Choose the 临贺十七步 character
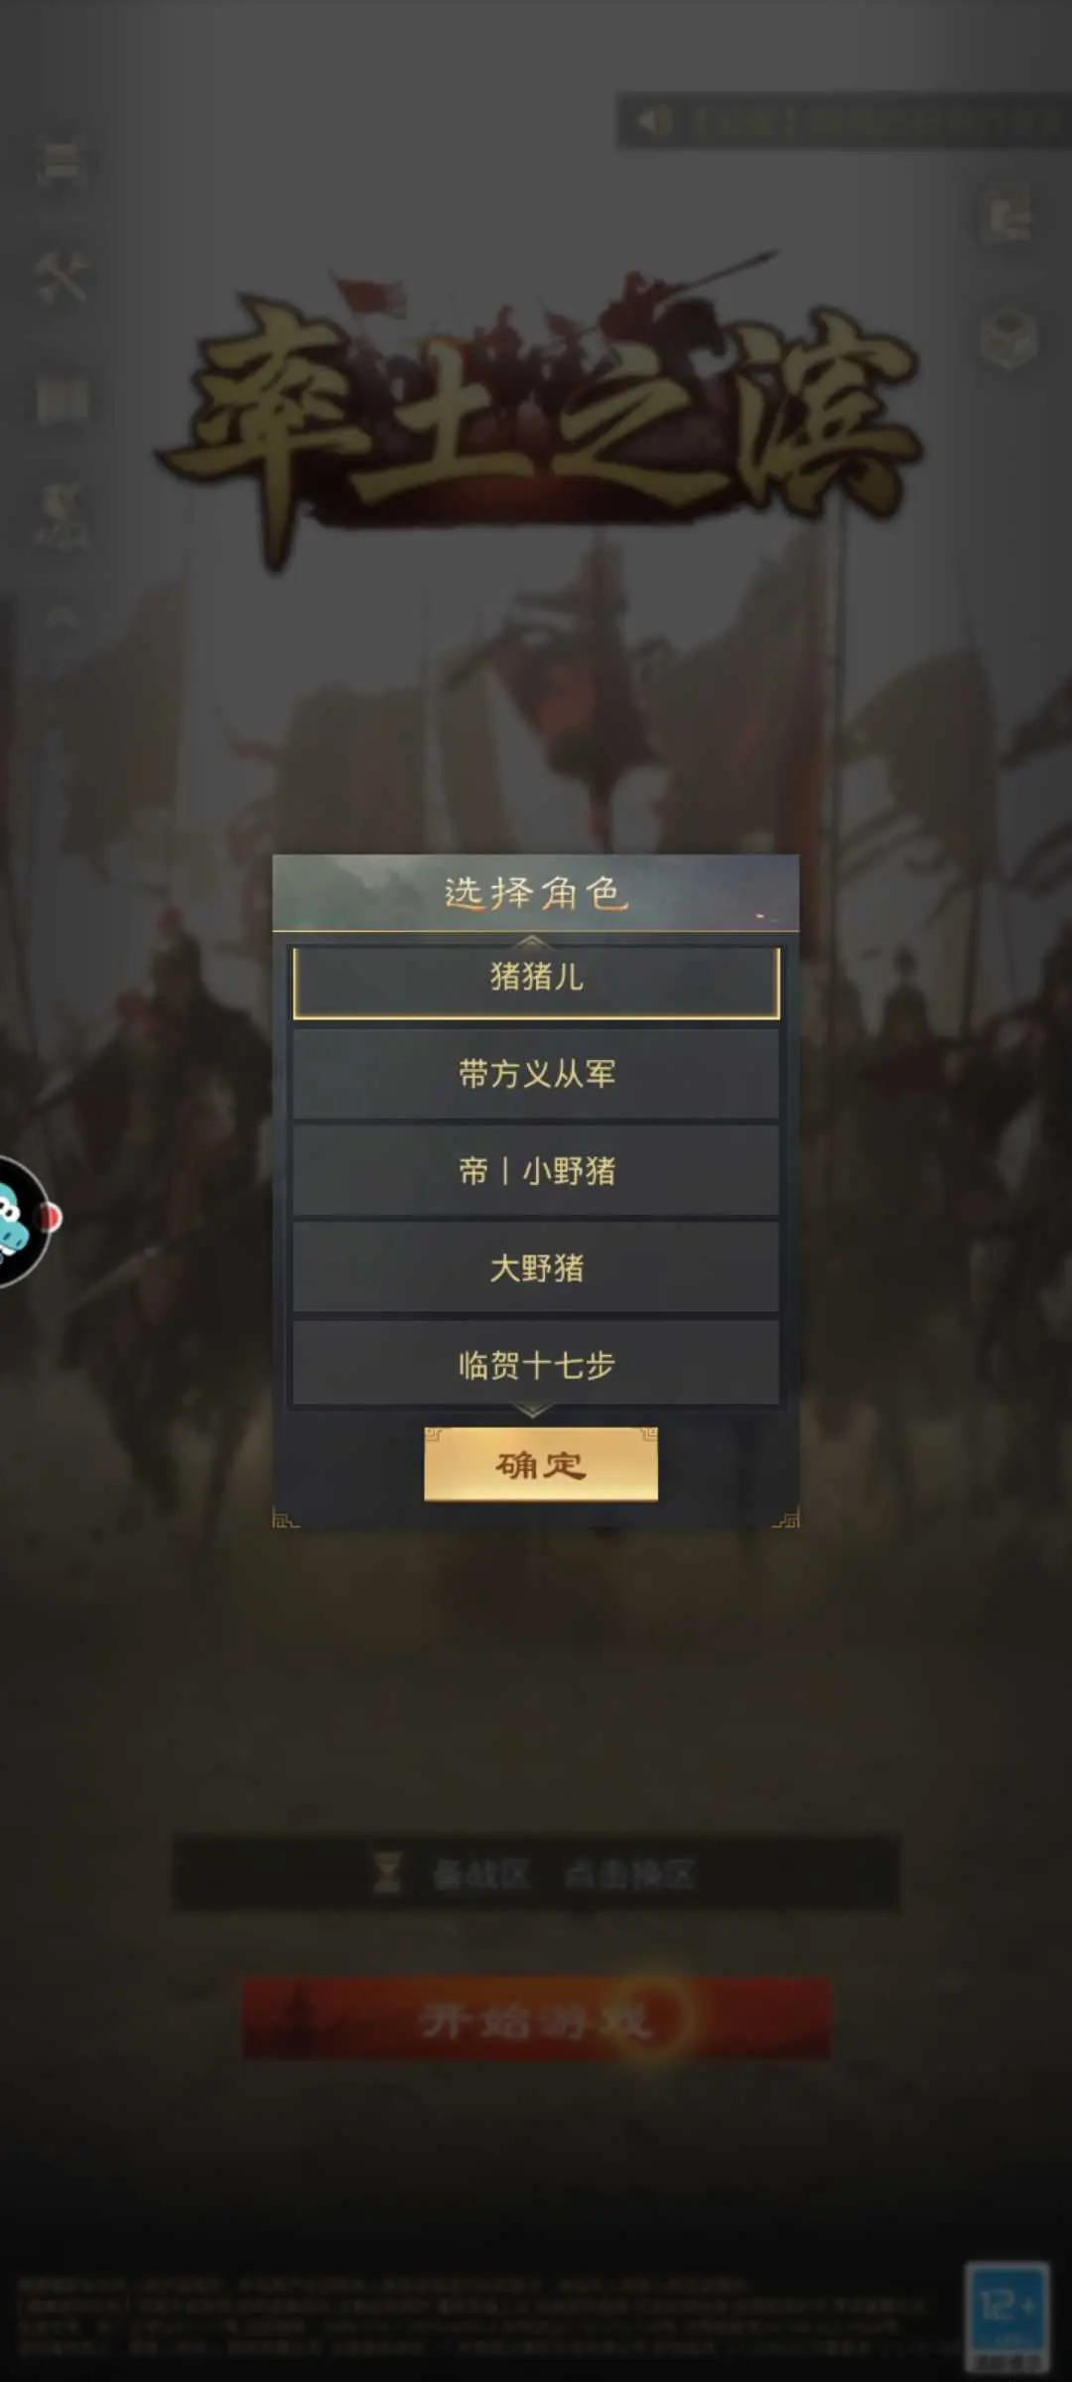 pyautogui.click(x=536, y=1364)
